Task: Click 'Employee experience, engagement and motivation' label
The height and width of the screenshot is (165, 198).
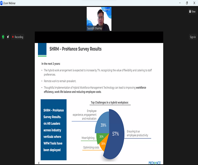Action: coord(84,115)
